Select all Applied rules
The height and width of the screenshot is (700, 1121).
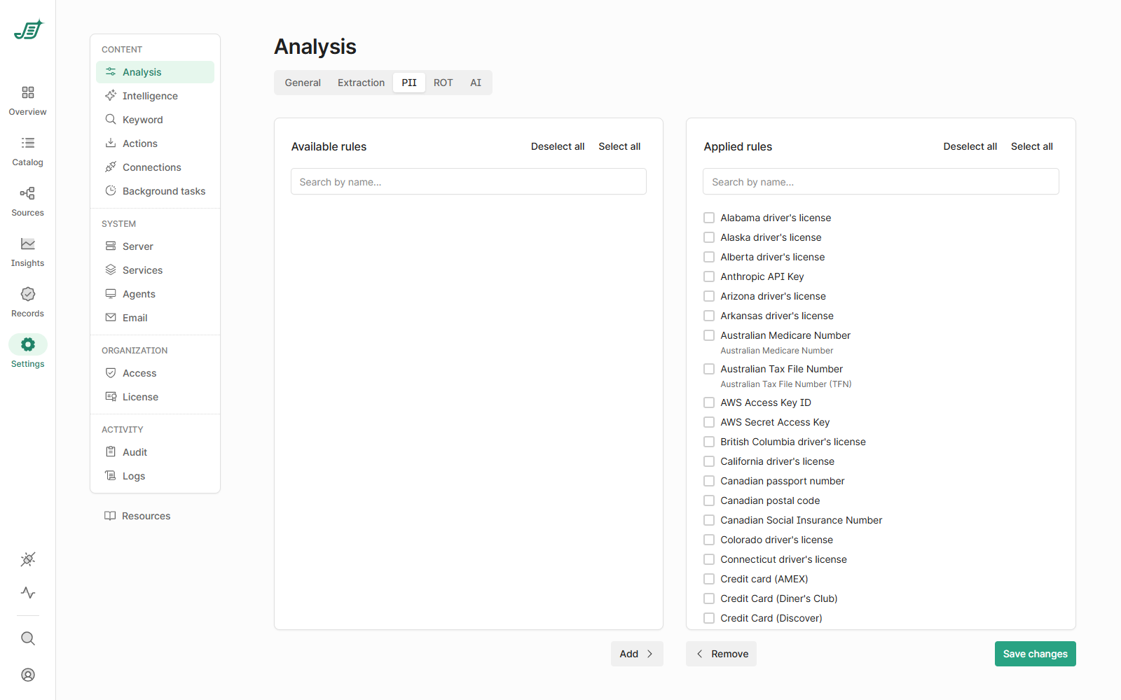pyautogui.click(x=1031, y=146)
